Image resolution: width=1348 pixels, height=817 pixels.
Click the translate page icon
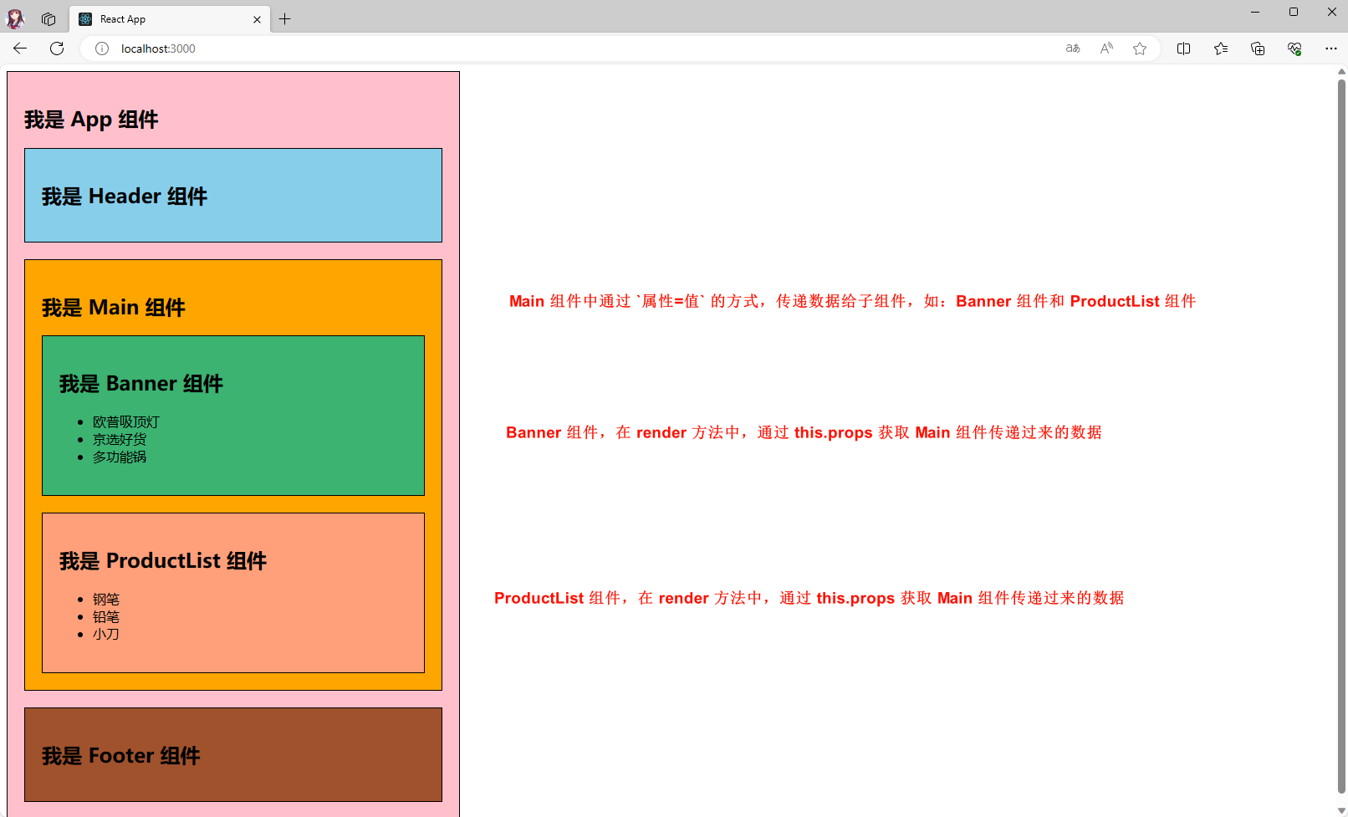[x=1073, y=49]
